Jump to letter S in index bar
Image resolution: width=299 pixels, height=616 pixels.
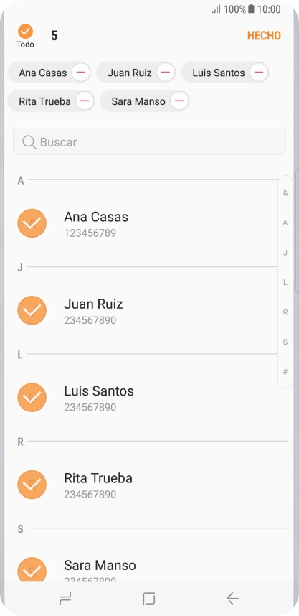pos(285,342)
